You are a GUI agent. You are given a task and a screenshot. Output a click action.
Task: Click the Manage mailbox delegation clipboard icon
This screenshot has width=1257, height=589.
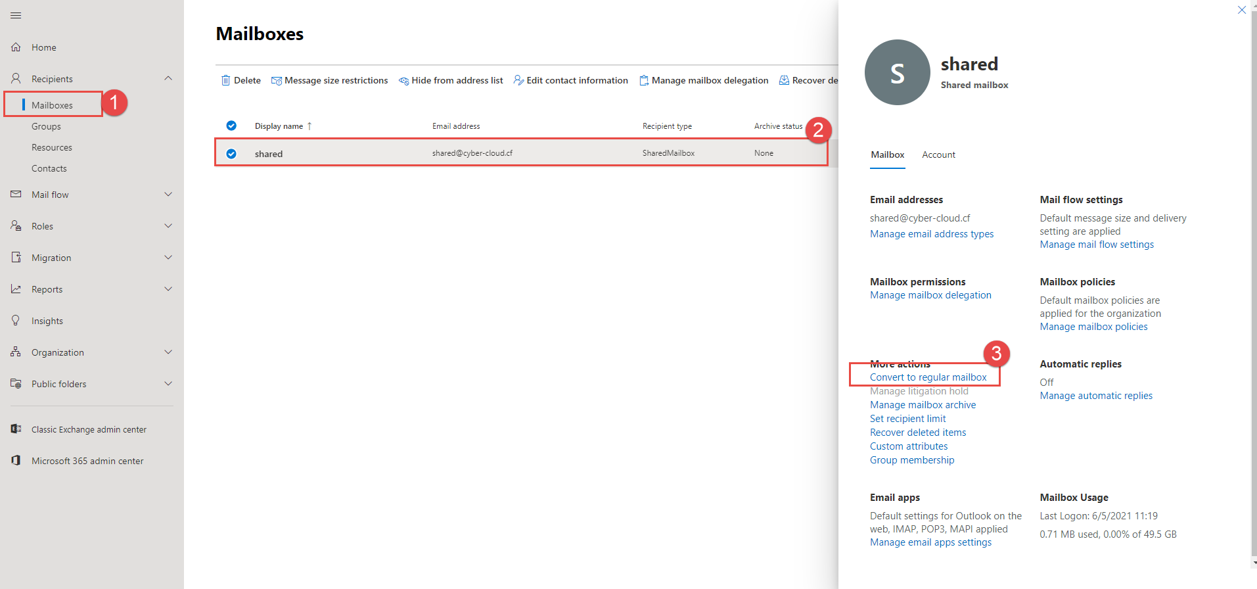click(644, 80)
